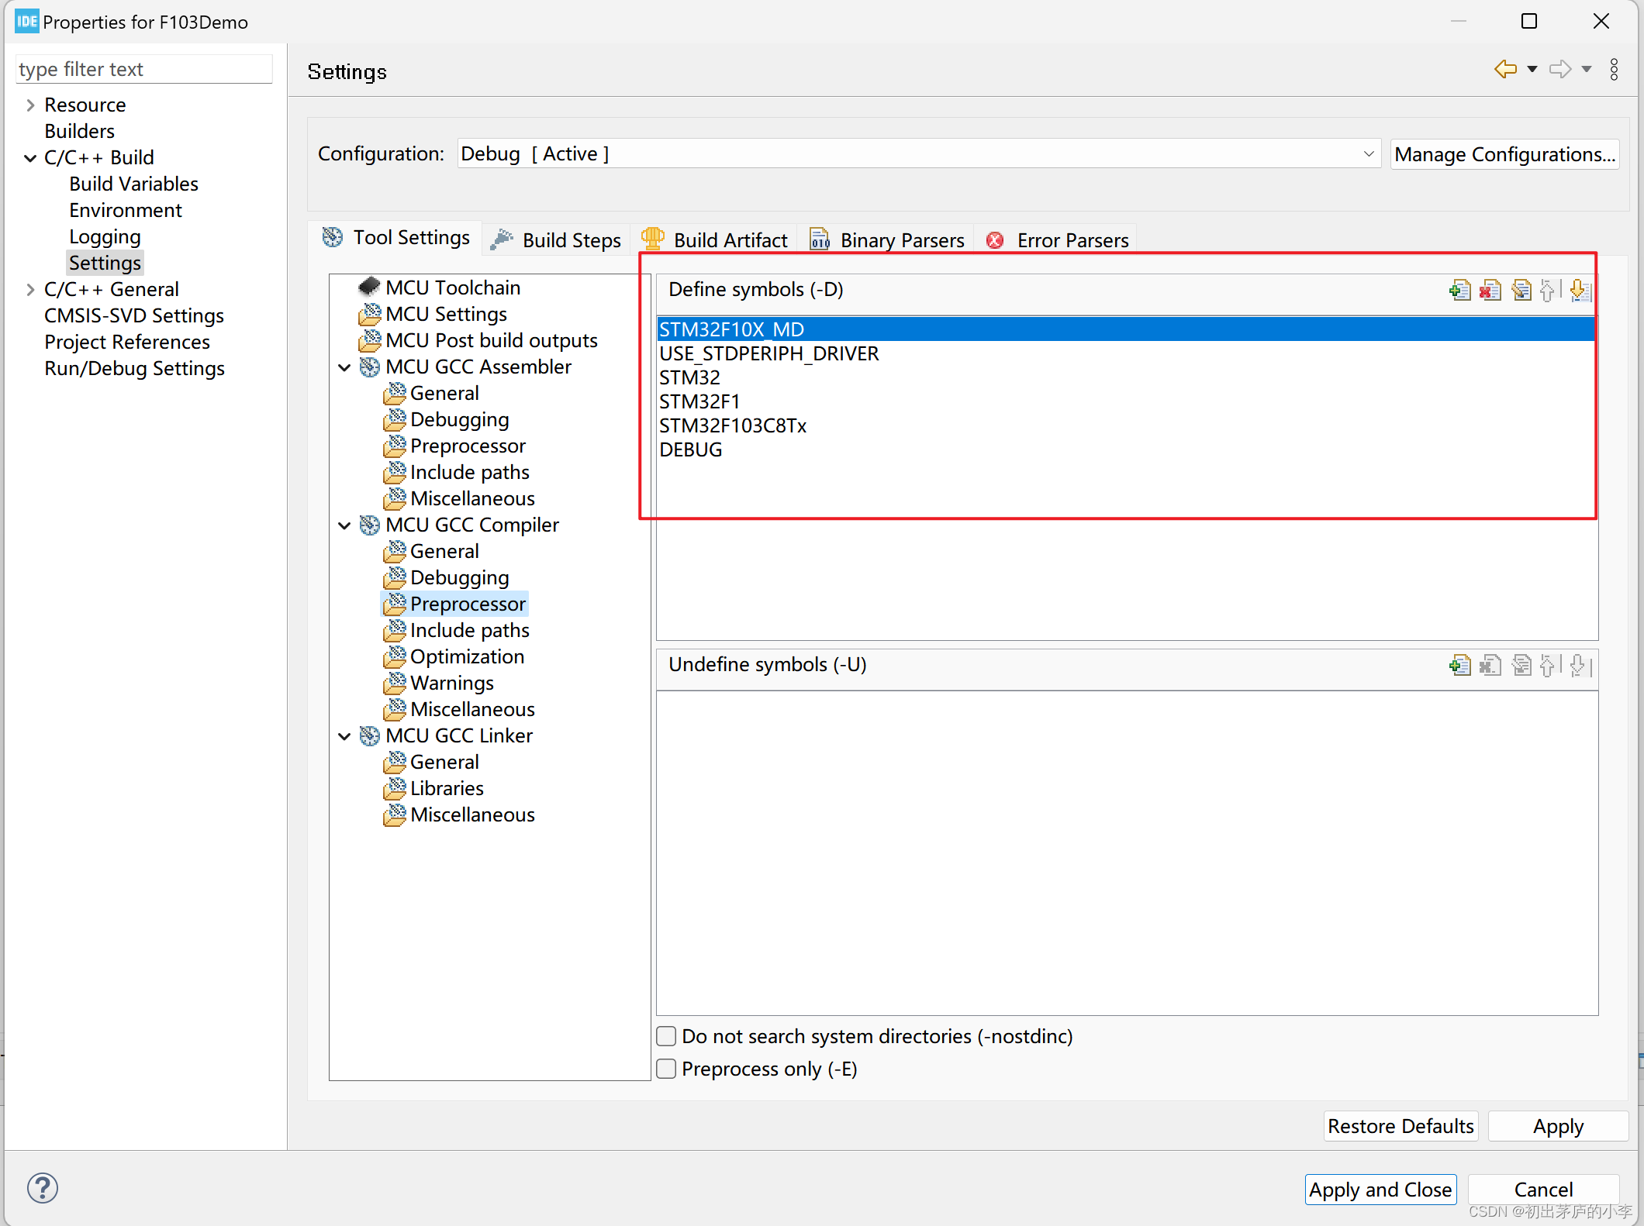Viewport: 1644px width, 1226px height.
Task: Select USE_STDPERIPH_DRIVER symbol entry
Action: coord(1125,353)
